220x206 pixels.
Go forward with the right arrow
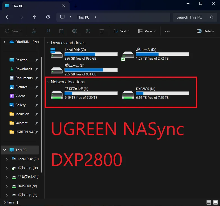[21, 17]
